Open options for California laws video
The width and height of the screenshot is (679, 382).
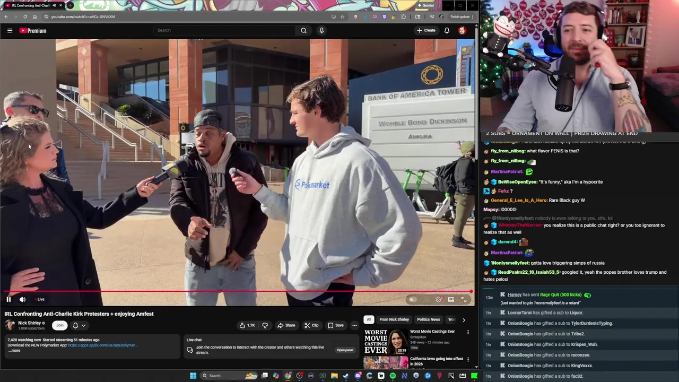coord(468,359)
